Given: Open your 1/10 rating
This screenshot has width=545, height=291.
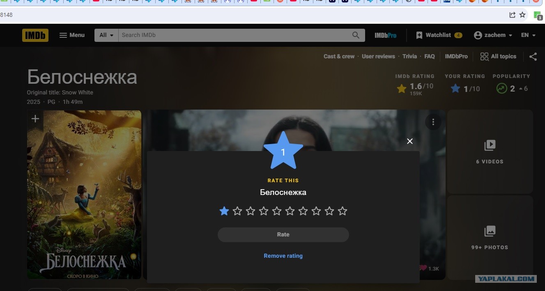Looking at the screenshot, I should tap(465, 89).
